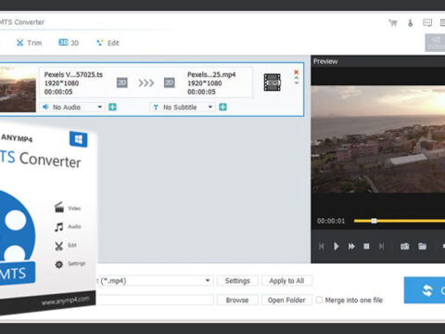Click the Apply to All button
This screenshot has height=334, width=445.
click(286, 281)
